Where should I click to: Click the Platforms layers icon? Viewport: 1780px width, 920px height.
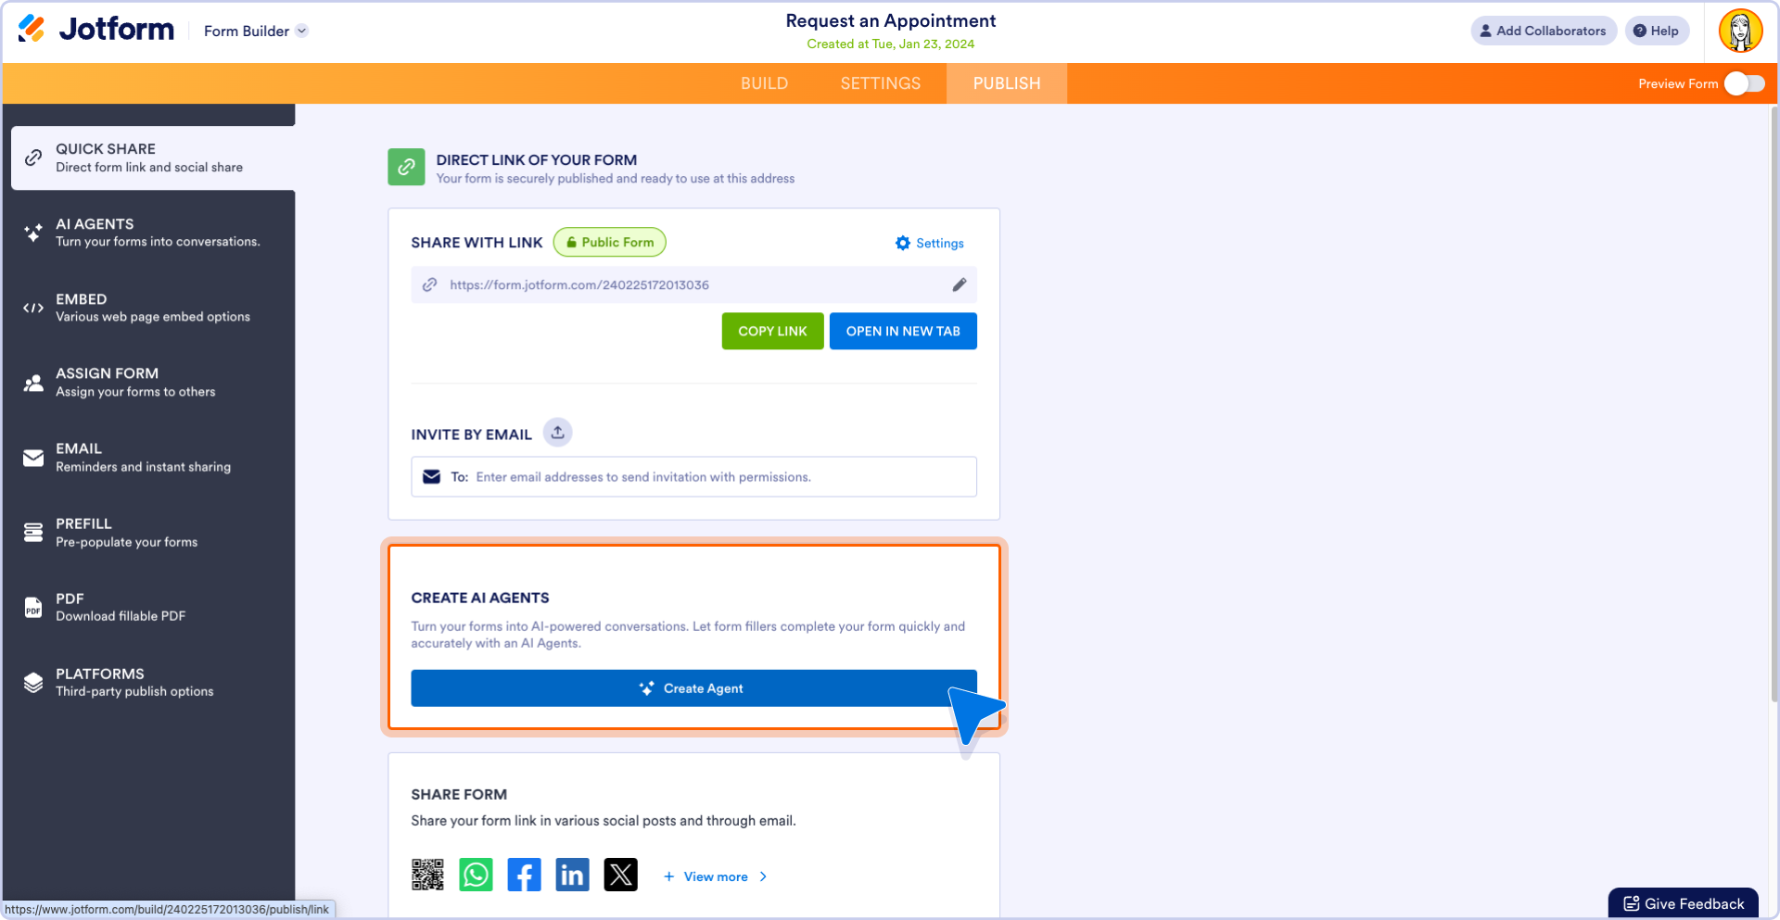33,683
